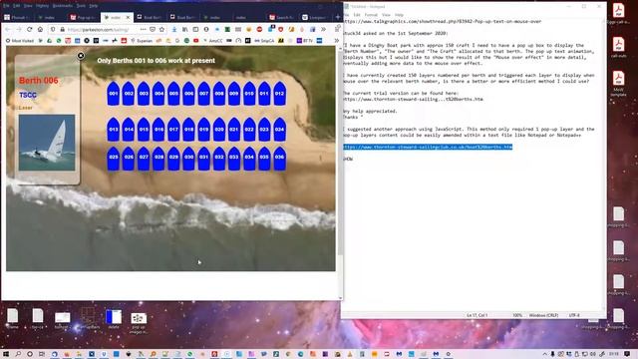The width and height of the screenshot is (638, 359).
Task: Show hidden system tray icons
Action: [545, 354]
